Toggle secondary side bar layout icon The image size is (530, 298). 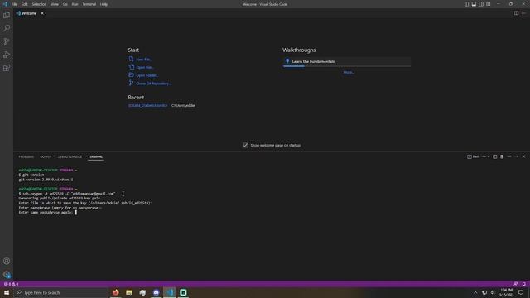click(x=481, y=4)
